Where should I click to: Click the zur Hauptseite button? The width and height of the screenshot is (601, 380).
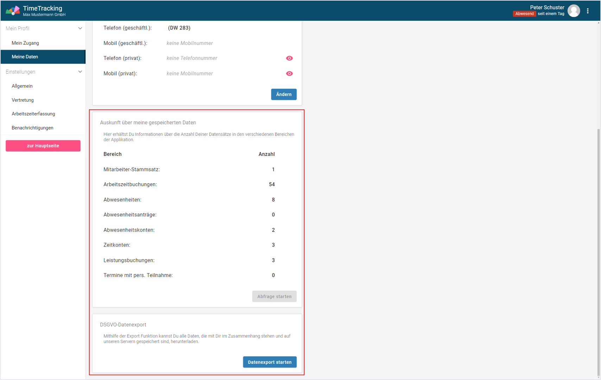pyautogui.click(x=43, y=146)
